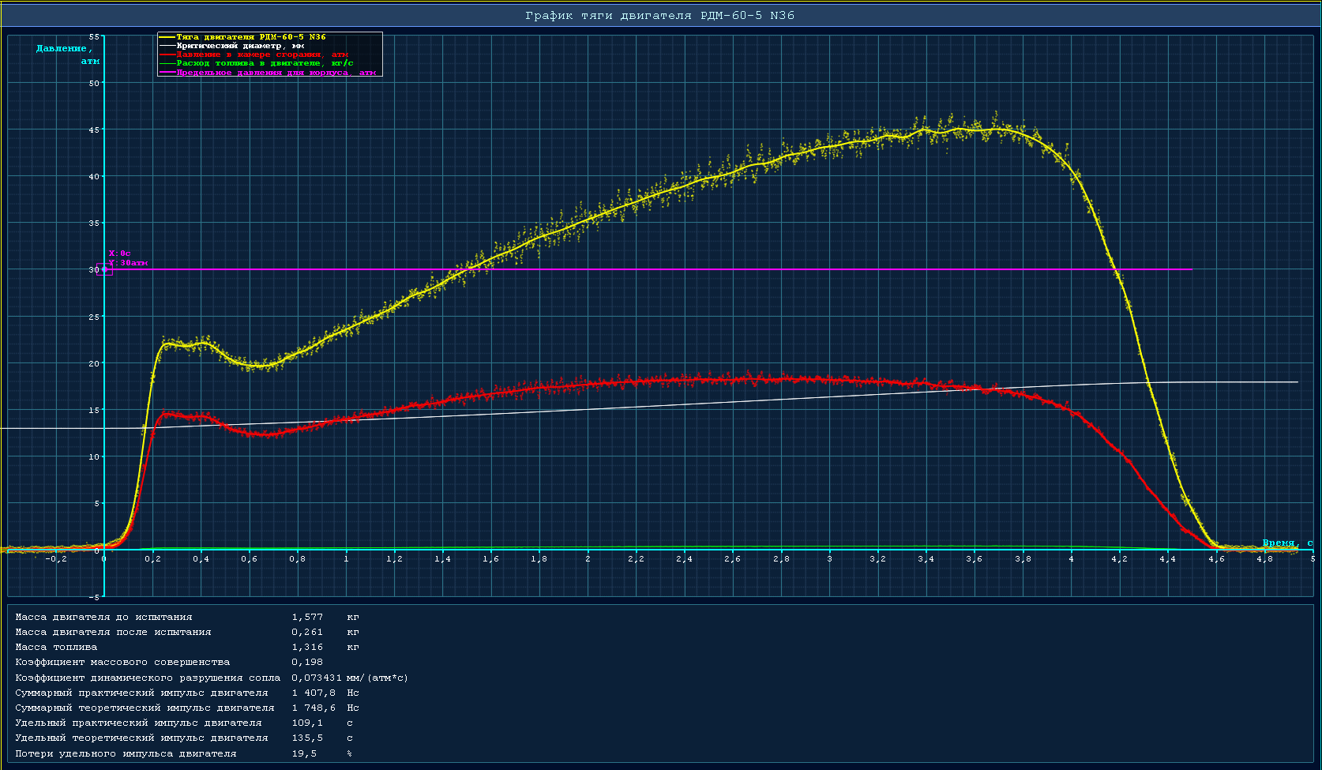This screenshot has height=770, width=1322.
Task: Click the row label 'Масса топлива'
Action: (x=56, y=647)
